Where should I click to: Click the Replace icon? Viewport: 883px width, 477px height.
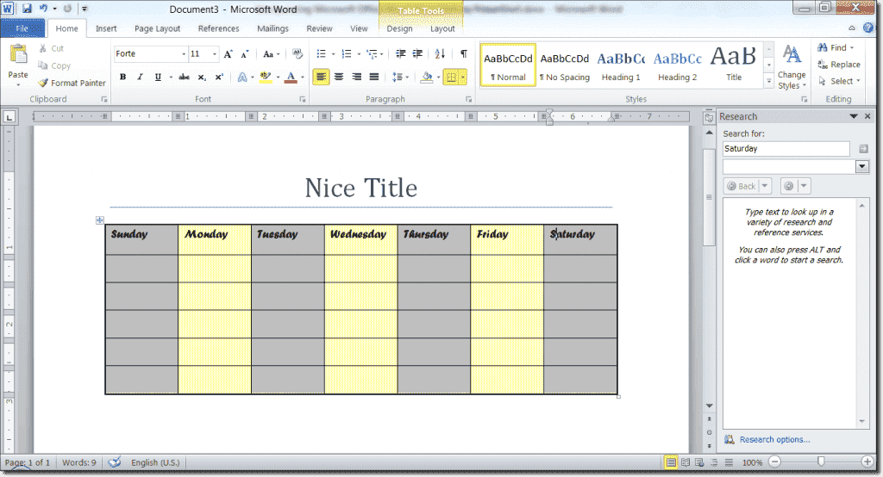(823, 65)
